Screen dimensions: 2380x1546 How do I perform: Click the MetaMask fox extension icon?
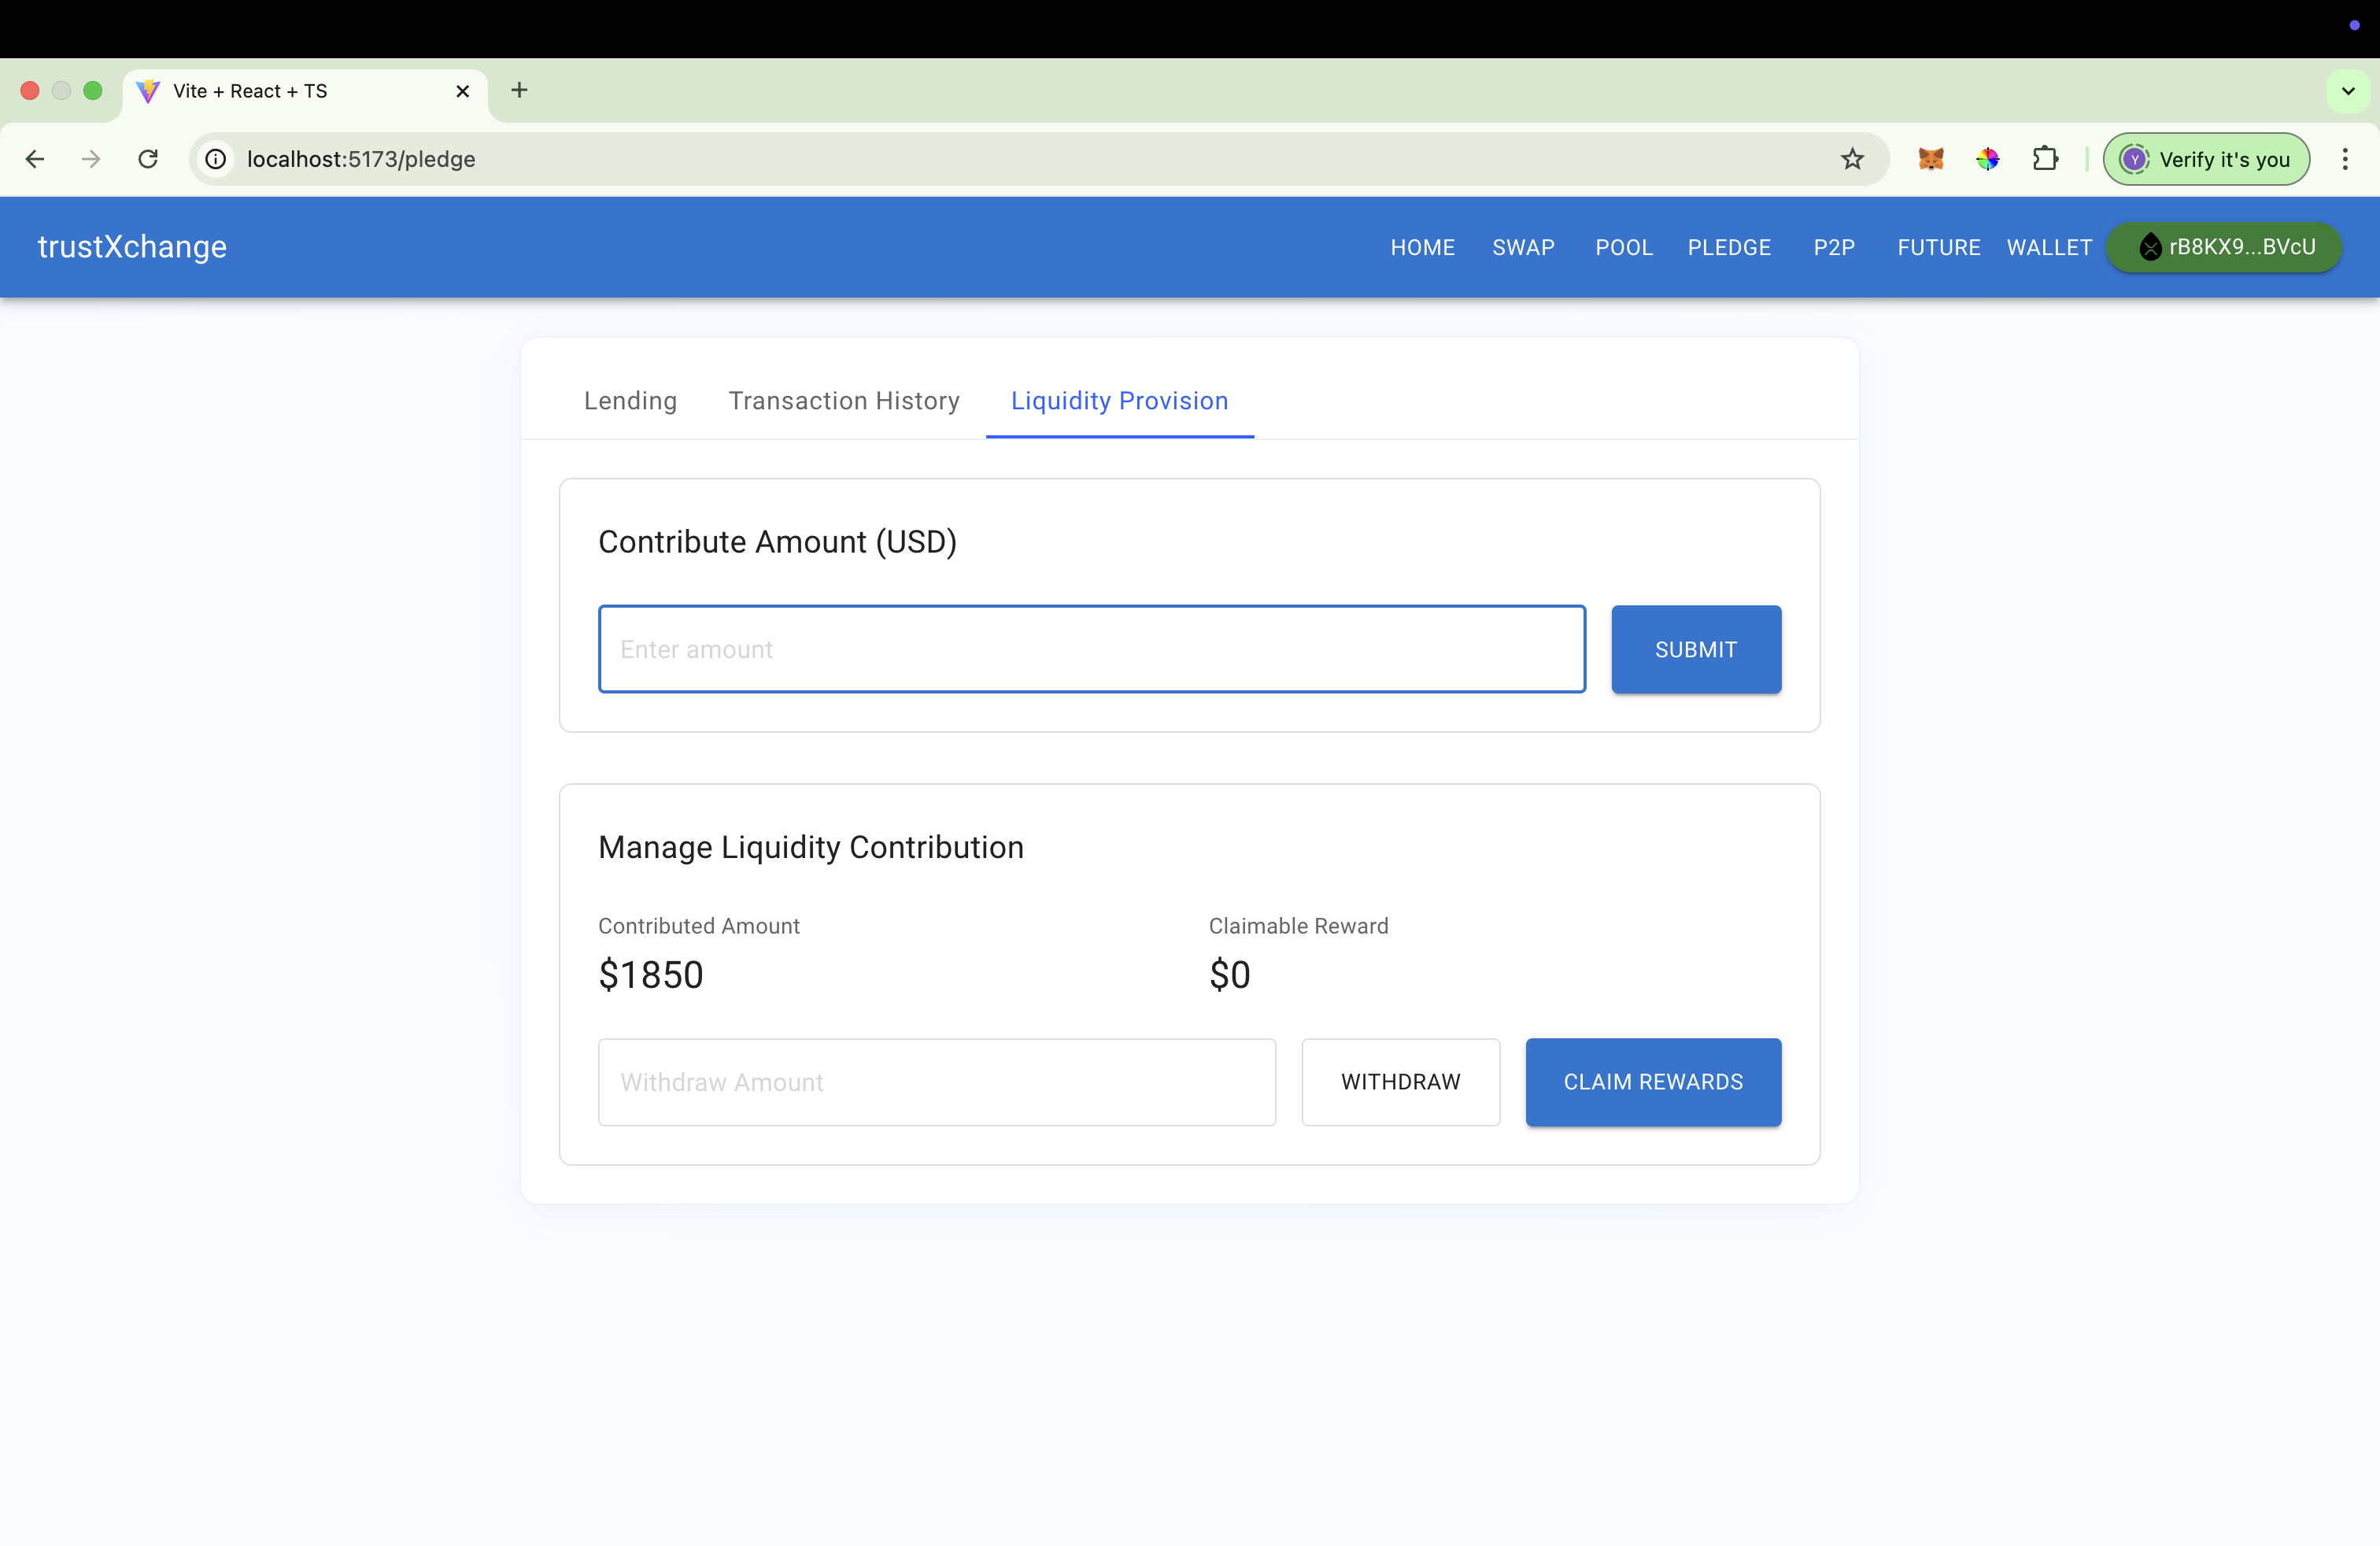pos(1930,159)
